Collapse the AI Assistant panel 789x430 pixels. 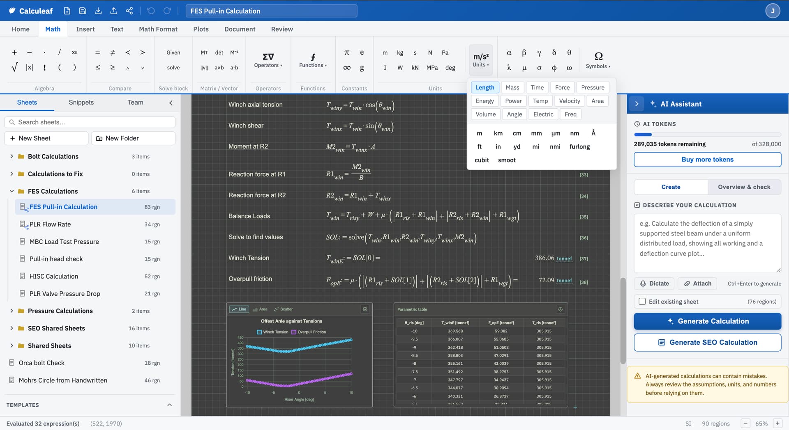pyautogui.click(x=637, y=104)
